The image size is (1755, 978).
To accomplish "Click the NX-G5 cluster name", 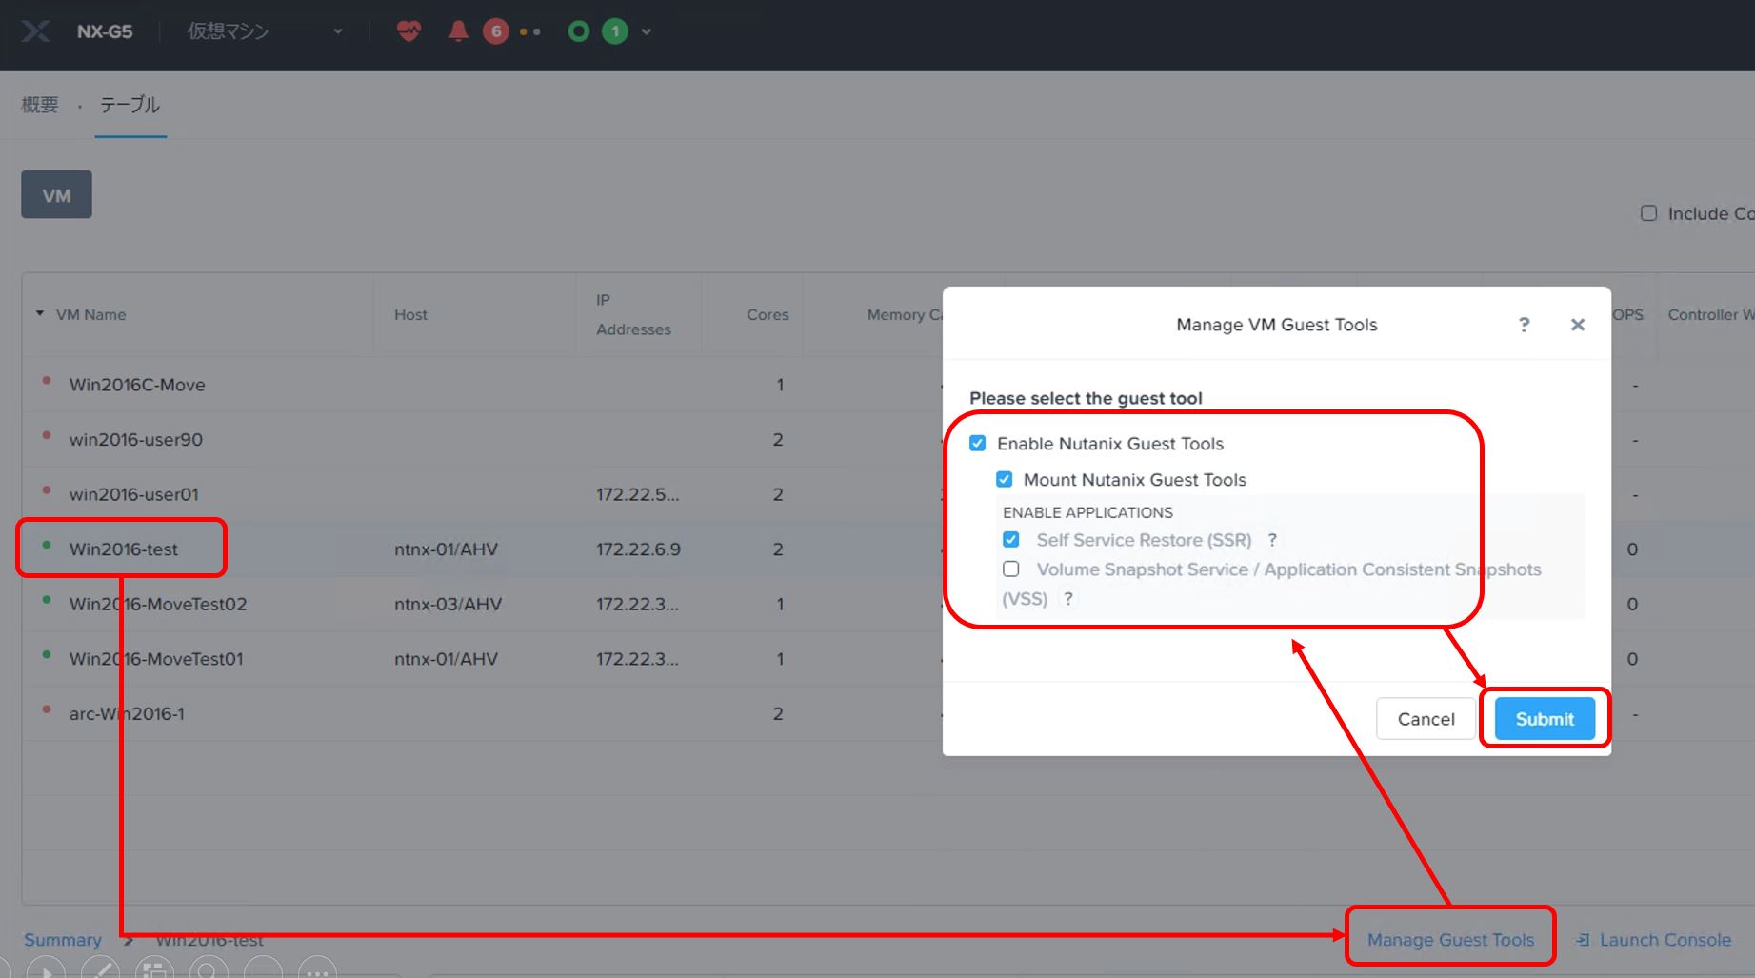I will pyautogui.click(x=105, y=31).
